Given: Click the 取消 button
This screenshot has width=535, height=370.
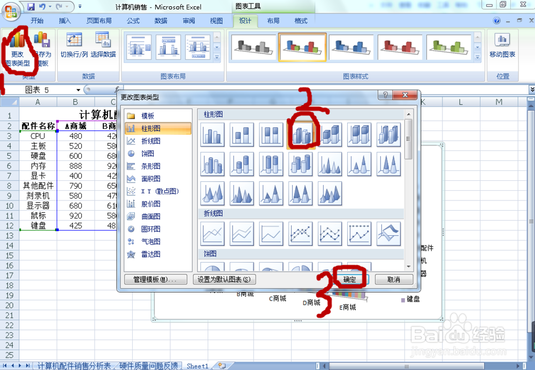Looking at the screenshot, I should (x=394, y=280).
